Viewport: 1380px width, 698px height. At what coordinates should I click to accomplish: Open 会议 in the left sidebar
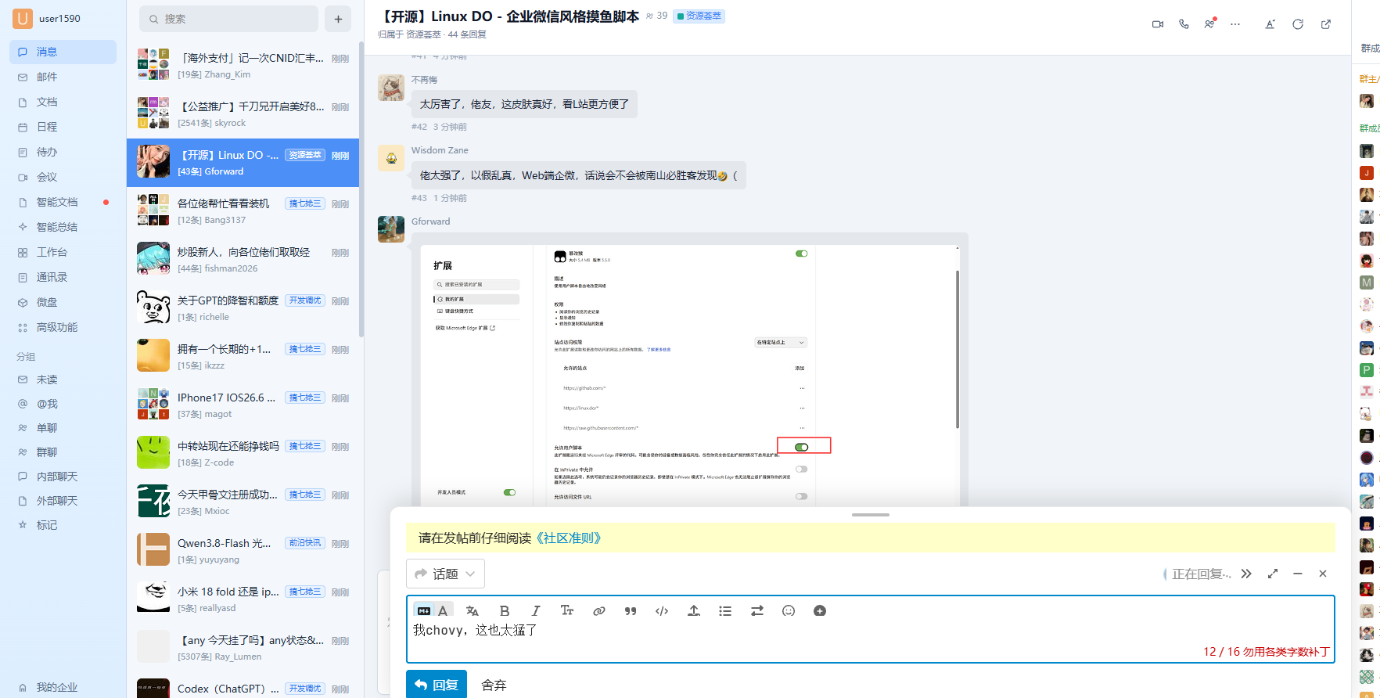(x=63, y=177)
